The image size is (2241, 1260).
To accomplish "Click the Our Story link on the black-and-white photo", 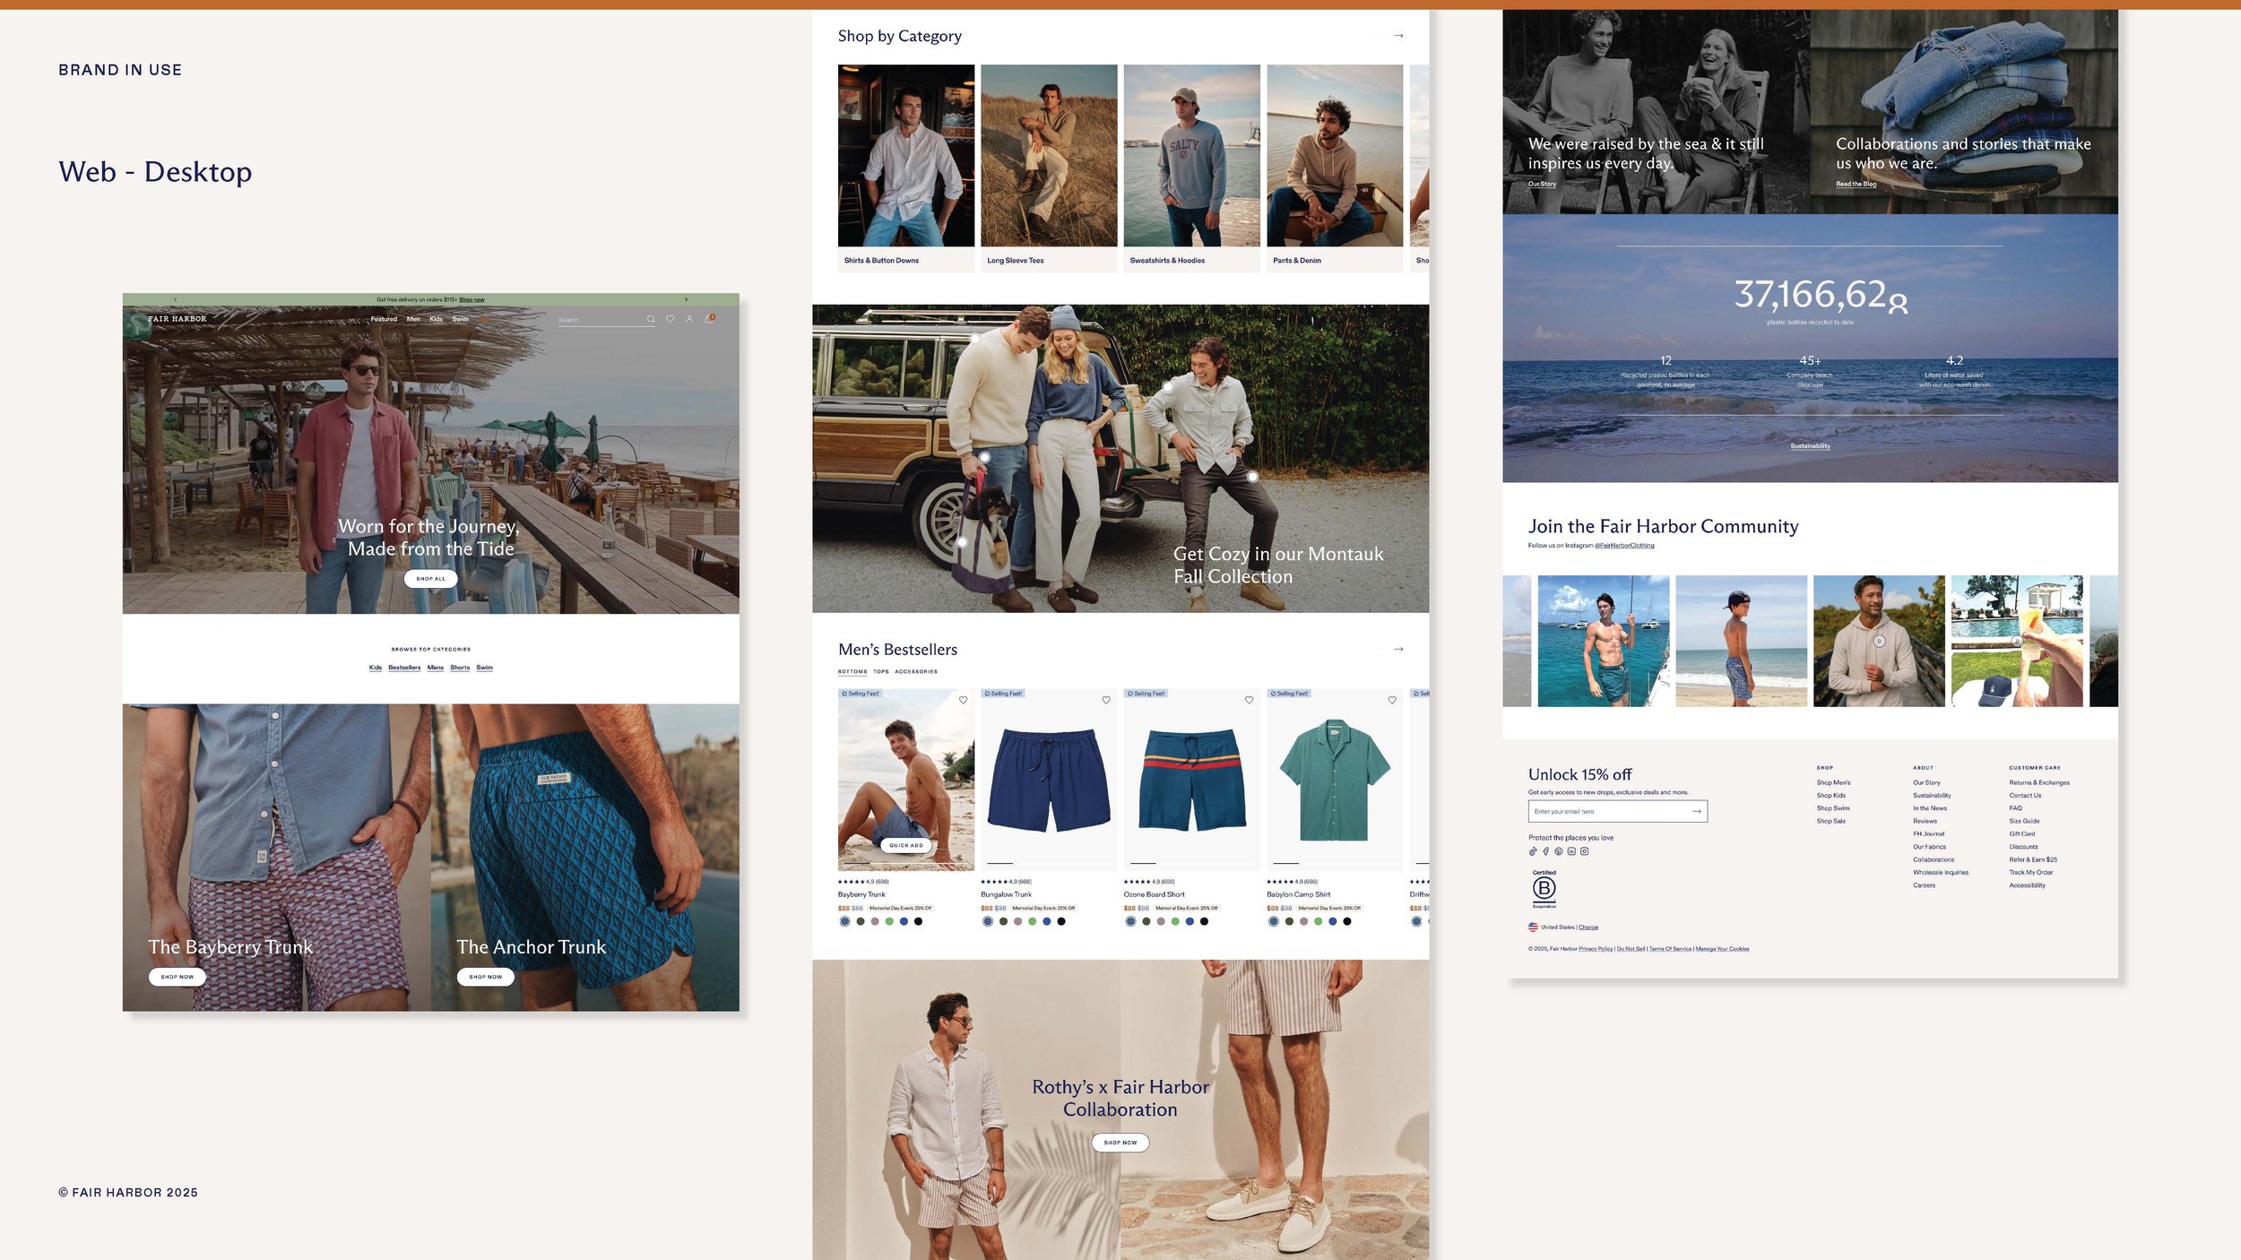I will point(1542,184).
